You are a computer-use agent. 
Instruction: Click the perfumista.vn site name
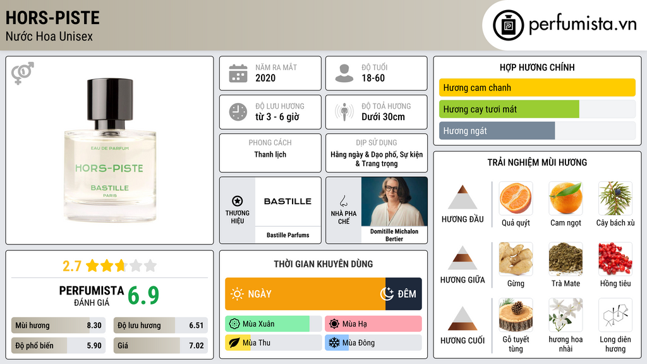pos(583,24)
